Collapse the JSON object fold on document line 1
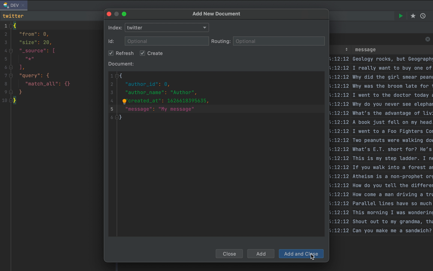Viewport: 433px width, 271px height. pos(116,76)
